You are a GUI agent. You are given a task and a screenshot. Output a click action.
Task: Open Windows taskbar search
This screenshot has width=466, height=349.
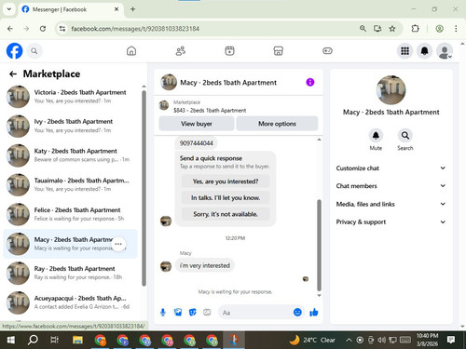click(33, 341)
